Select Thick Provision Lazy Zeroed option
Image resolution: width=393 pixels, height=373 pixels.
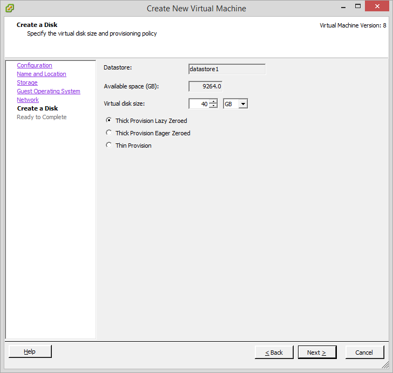110,121
